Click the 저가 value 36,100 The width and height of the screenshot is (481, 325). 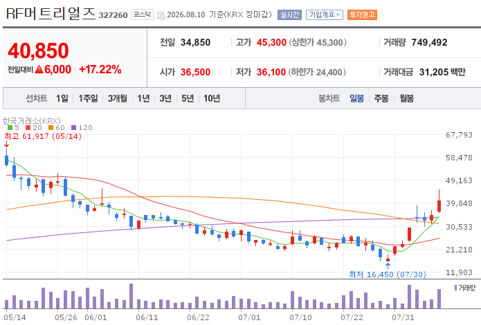(x=271, y=72)
